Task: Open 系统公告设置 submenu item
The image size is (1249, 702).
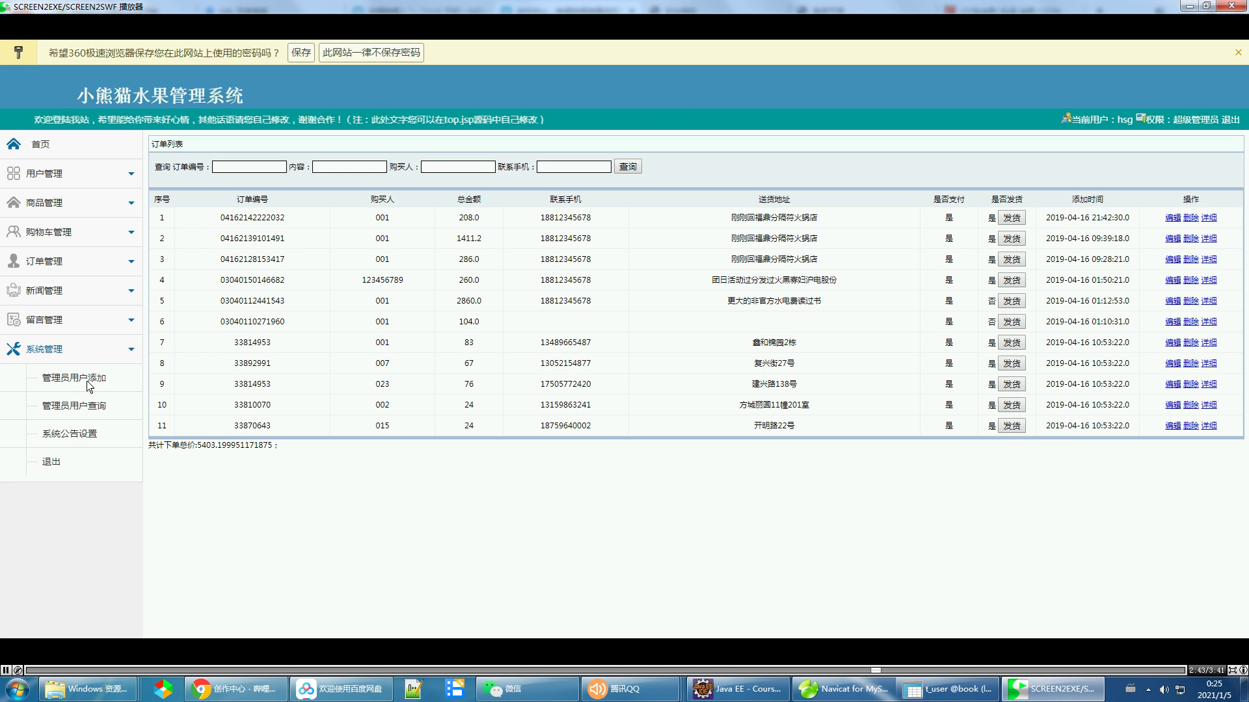Action: tap(70, 434)
